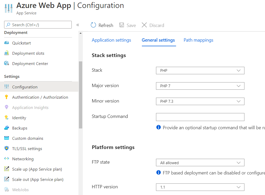
Task: Click the Custom domains www icon
Action: pos(7,138)
